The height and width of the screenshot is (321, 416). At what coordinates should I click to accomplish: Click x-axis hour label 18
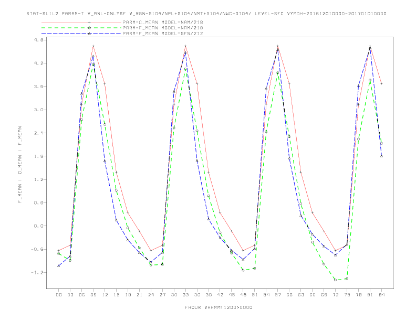point(128,295)
